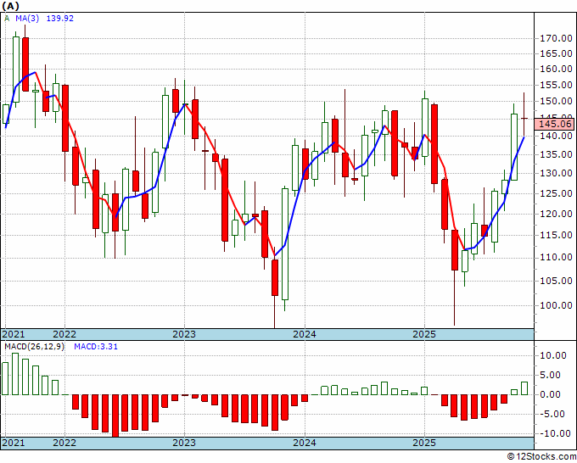Image resolution: width=577 pixels, height=463 pixels.
Task: Click the latest green MACD histogram bar
Action: pyautogui.click(x=524, y=388)
